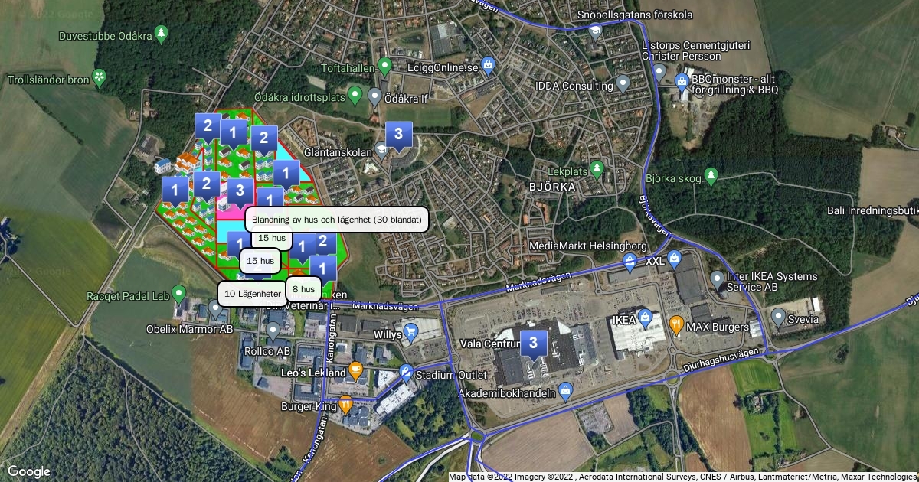Click the Snöbollsgatans förskola school icon
The height and width of the screenshot is (482, 919).
[x=595, y=31]
